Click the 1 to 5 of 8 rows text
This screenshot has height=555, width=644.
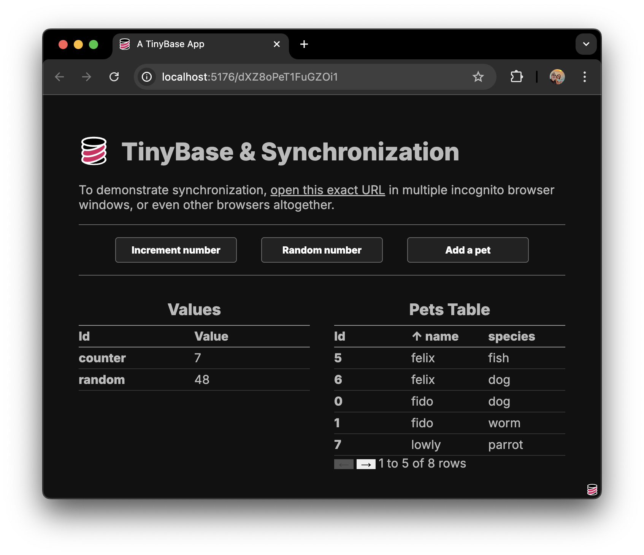pos(422,463)
